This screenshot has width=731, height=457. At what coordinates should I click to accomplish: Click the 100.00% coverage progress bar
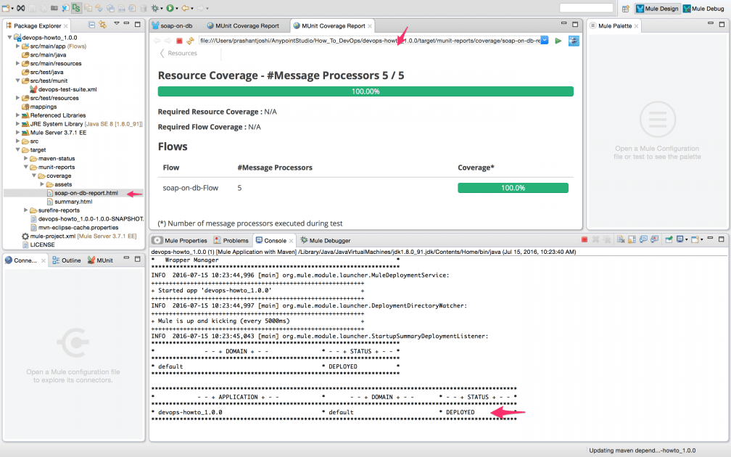364,91
